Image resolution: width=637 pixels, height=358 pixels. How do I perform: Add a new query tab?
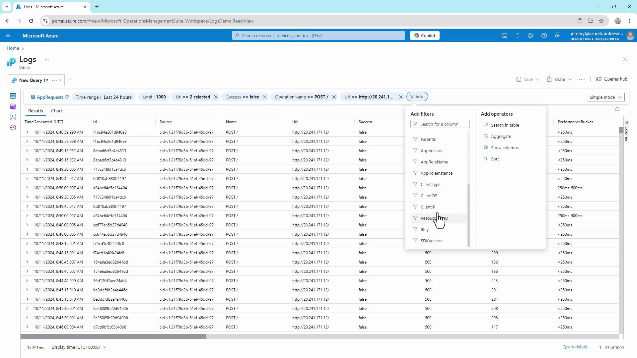[70, 80]
